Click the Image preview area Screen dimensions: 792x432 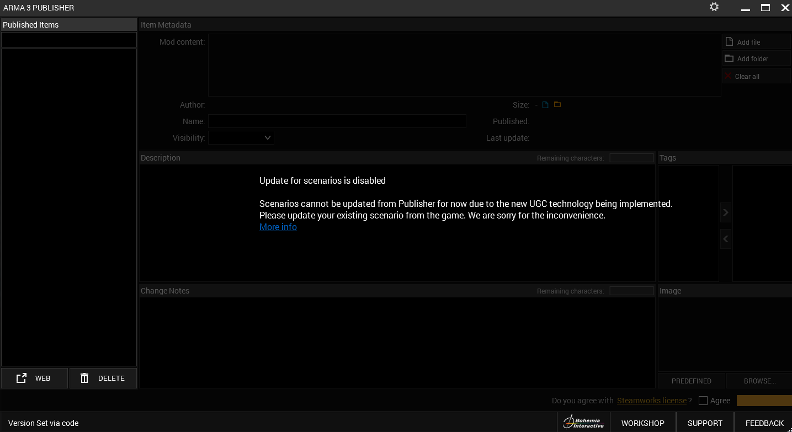click(725, 334)
